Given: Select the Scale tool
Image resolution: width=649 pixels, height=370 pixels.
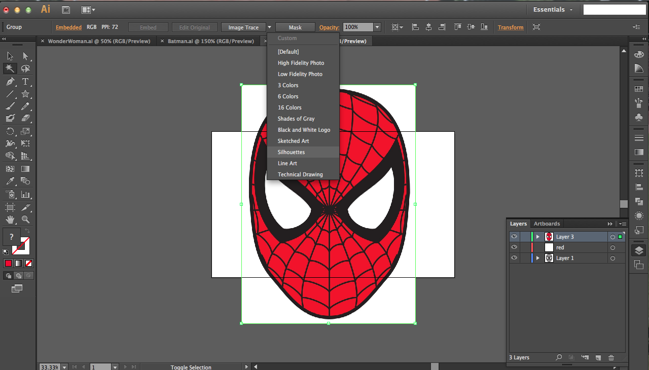Looking at the screenshot, I should pos(25,131).
